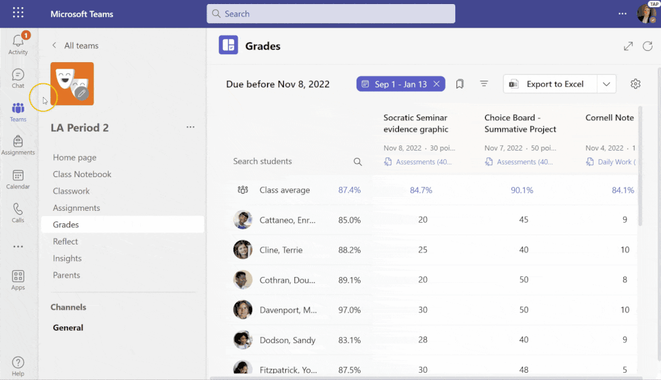
Task: Click the Class average group icon
Action: point(243,190)
